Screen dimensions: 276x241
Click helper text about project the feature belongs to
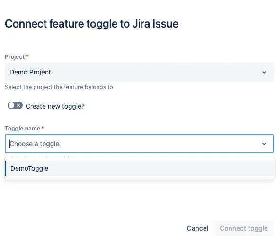tap(59, 87)
